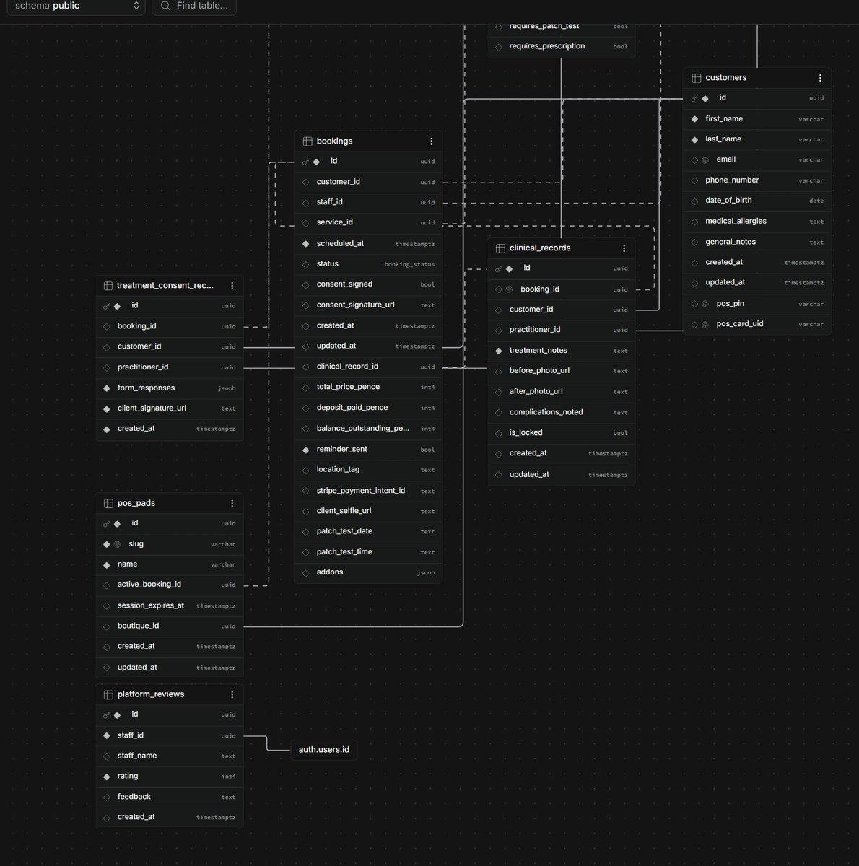
Task: Click the primary key icon in clinical_records id row
Action: (498, 268)
